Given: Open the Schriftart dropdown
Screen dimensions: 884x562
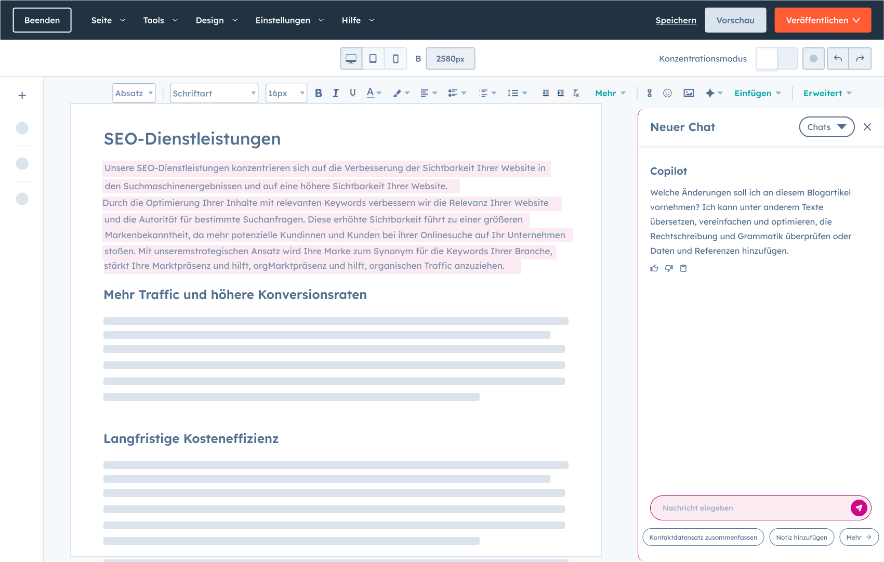Looking at the screenshot, I should click(x=214, y=93).
